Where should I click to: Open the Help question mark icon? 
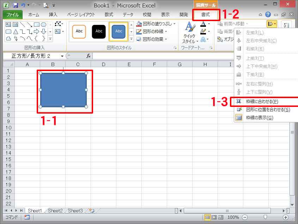click(268, 15)
